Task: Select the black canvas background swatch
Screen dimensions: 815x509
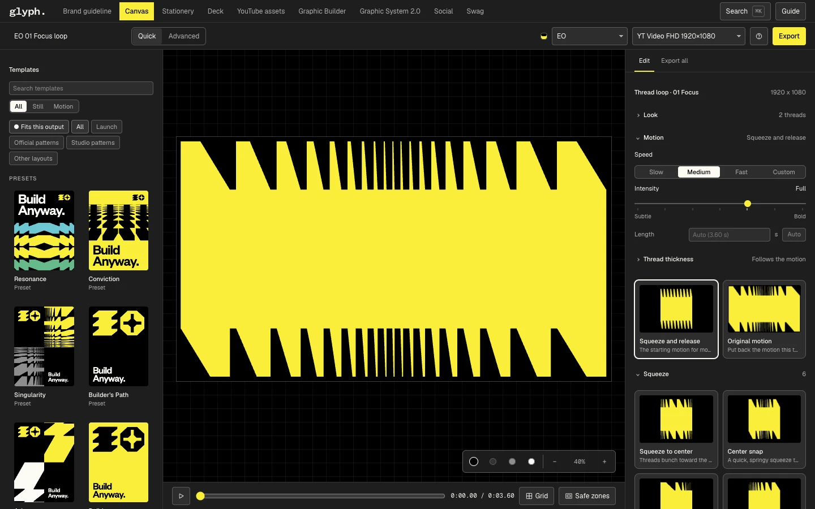Action: 474,461
